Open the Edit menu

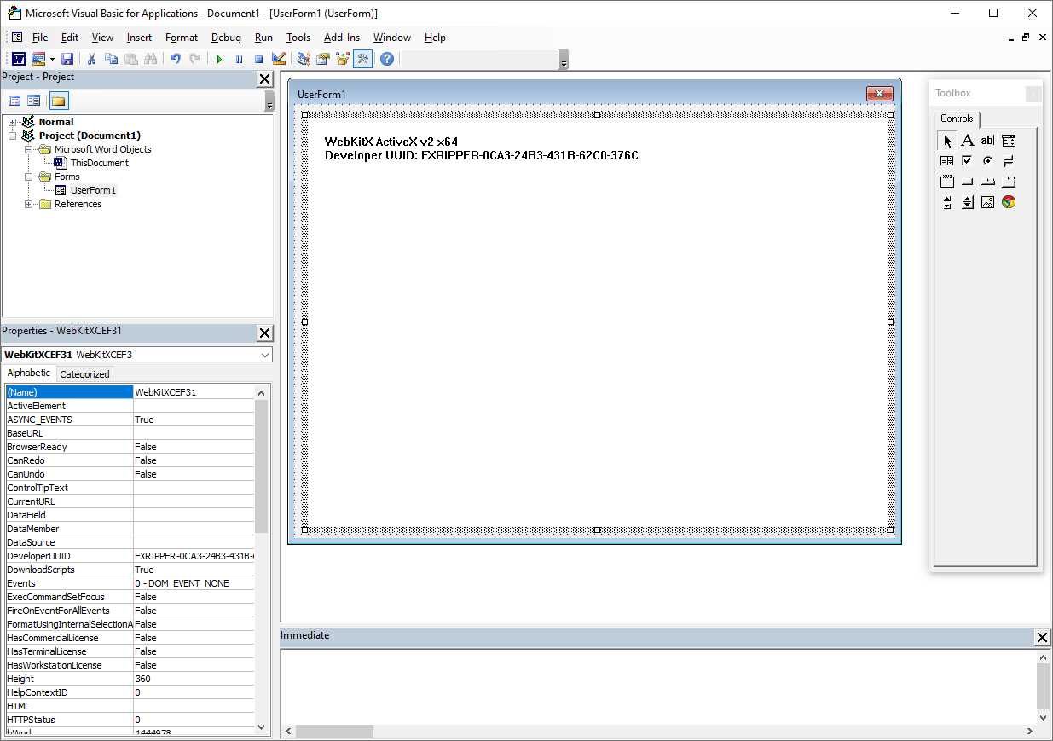[x=70, y=38]
